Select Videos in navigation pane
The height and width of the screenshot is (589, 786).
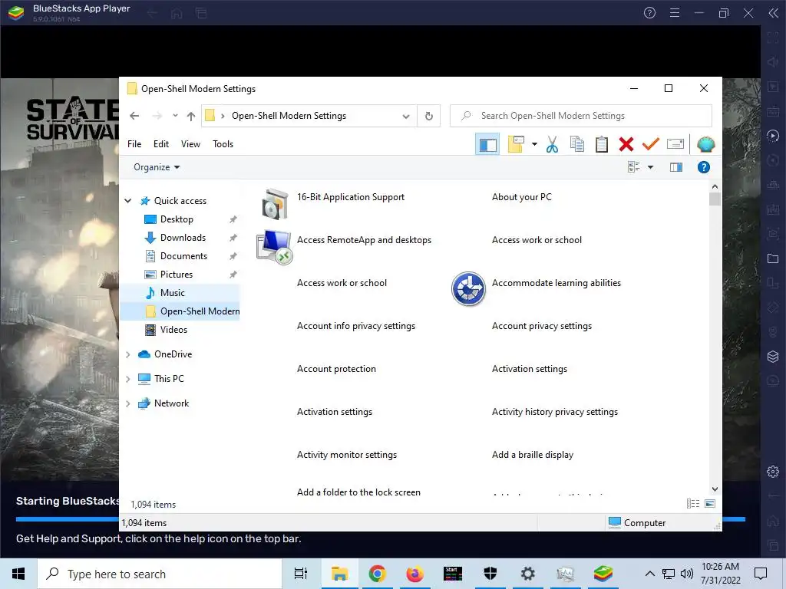click(173, 330)
